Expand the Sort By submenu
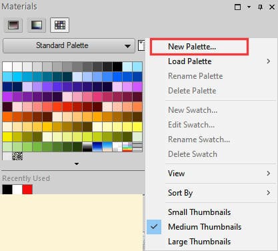Viewport: 278px width, 251px height. point(211,193)
